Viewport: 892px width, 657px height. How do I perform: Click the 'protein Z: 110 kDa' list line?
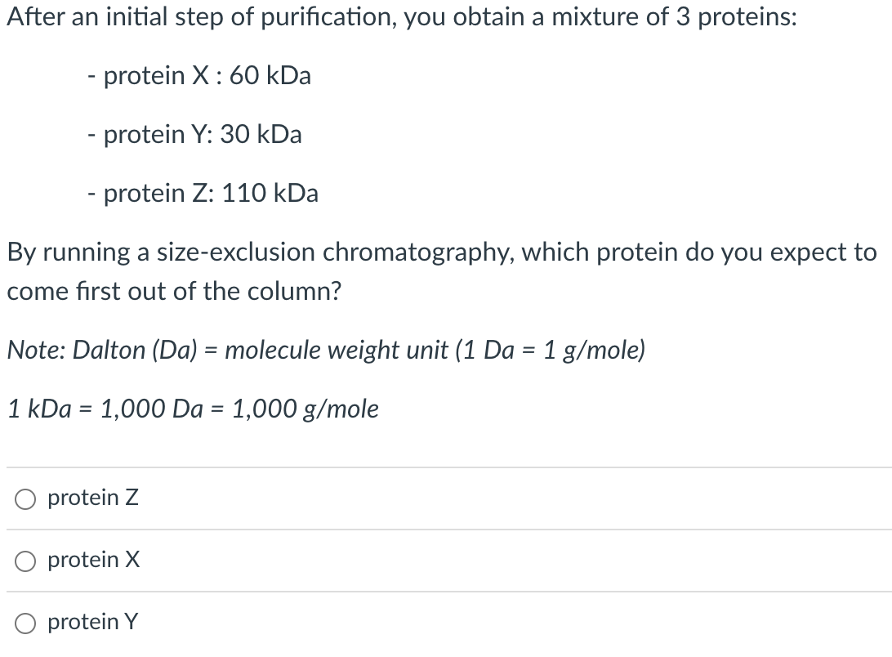click(202, 194)
